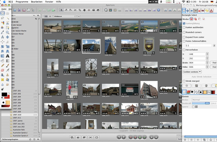The image size is (217, 142).
Task: Select the Australien Reik project
Action: (19, 130)
